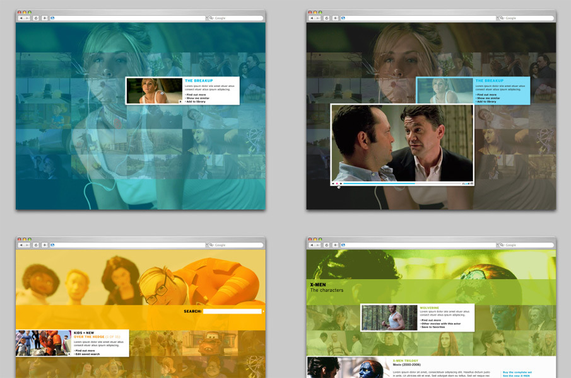
Task: Click 'Find out more' in the Wolverine card
Action: [430, 320]
